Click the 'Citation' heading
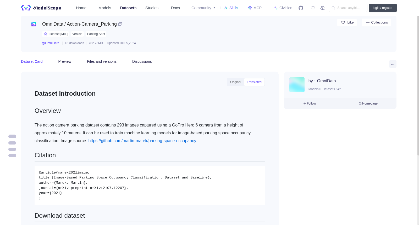The height and width of the screenshot is (225, 419). [x=45, y=155]
